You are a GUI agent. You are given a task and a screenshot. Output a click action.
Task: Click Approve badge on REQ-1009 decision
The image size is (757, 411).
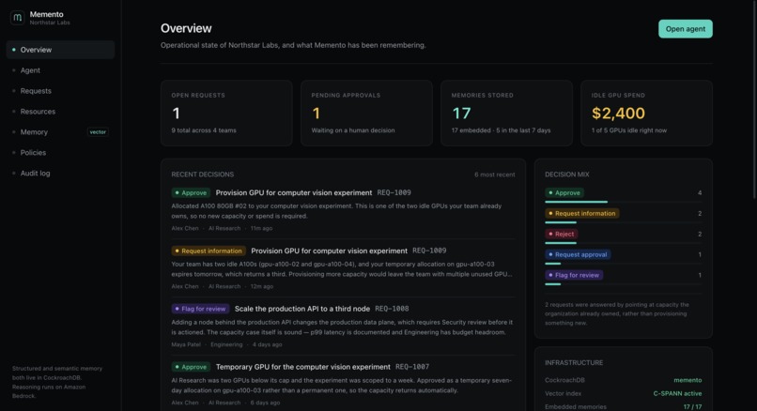point(191,193)
